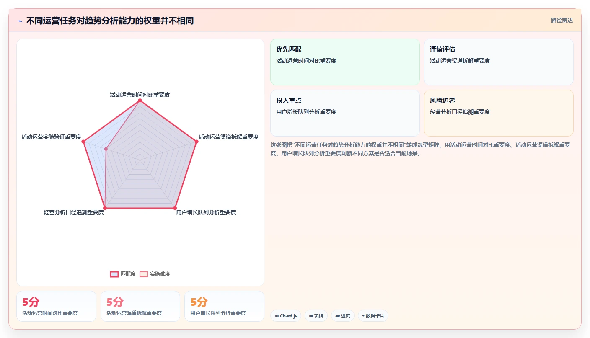
Task: Click the inner 实施难度 point on 实验验证 axis
Action: point(106,149)
